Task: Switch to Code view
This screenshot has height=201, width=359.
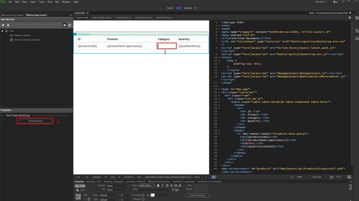Action: coord(170,8)
